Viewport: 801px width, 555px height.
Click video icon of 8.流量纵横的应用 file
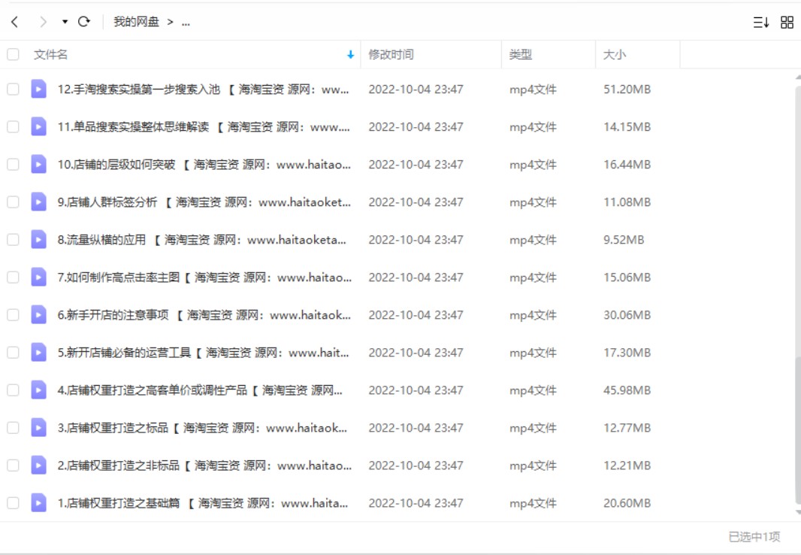point(39,240)
